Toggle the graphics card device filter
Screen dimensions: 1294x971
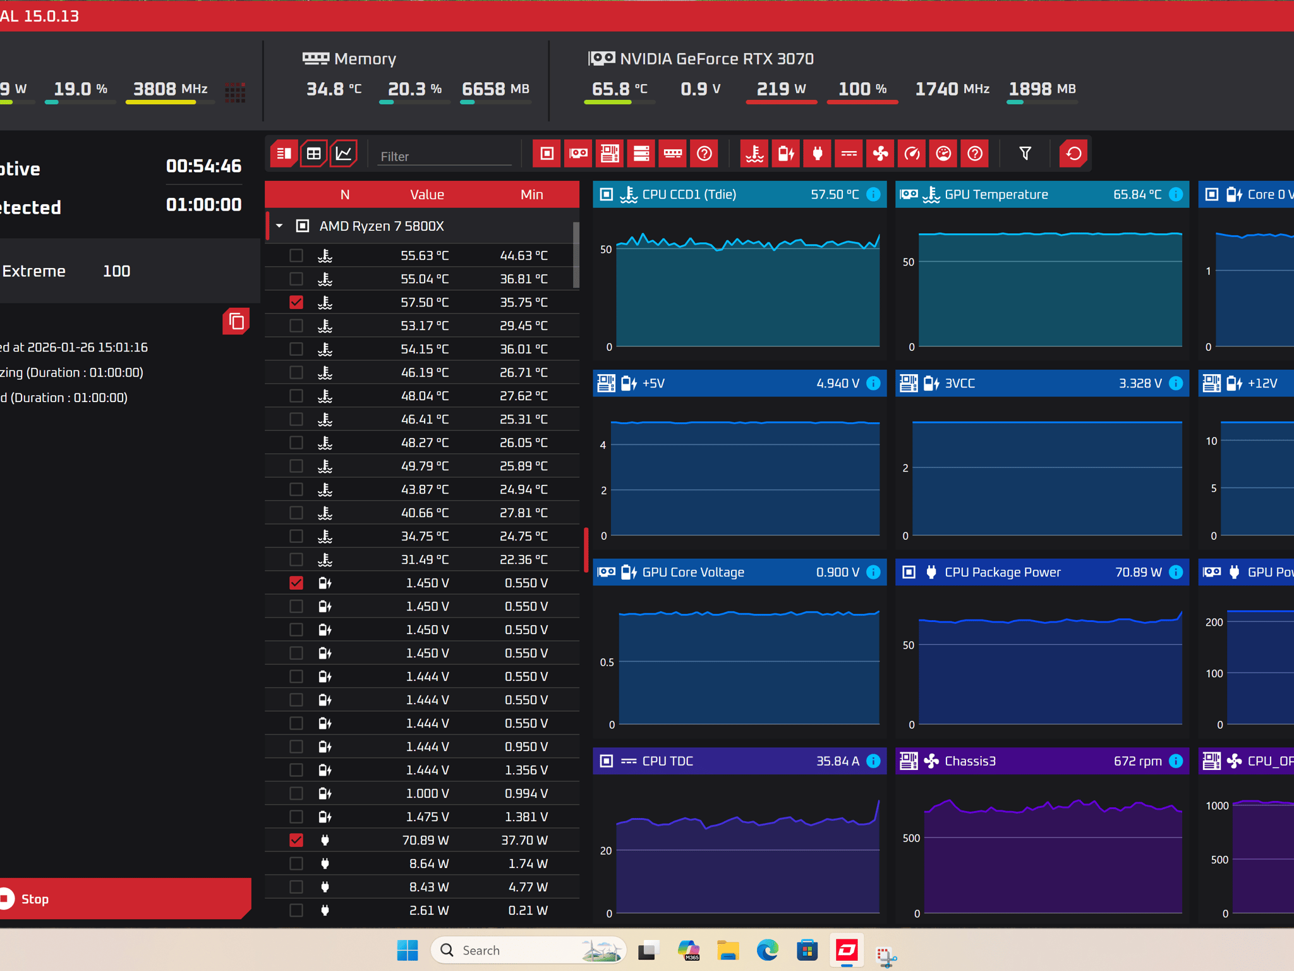coord(578,154)
